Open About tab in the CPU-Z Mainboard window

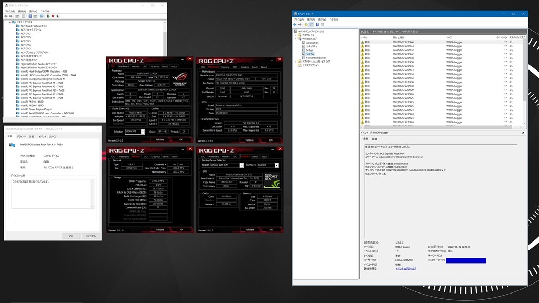264,67
